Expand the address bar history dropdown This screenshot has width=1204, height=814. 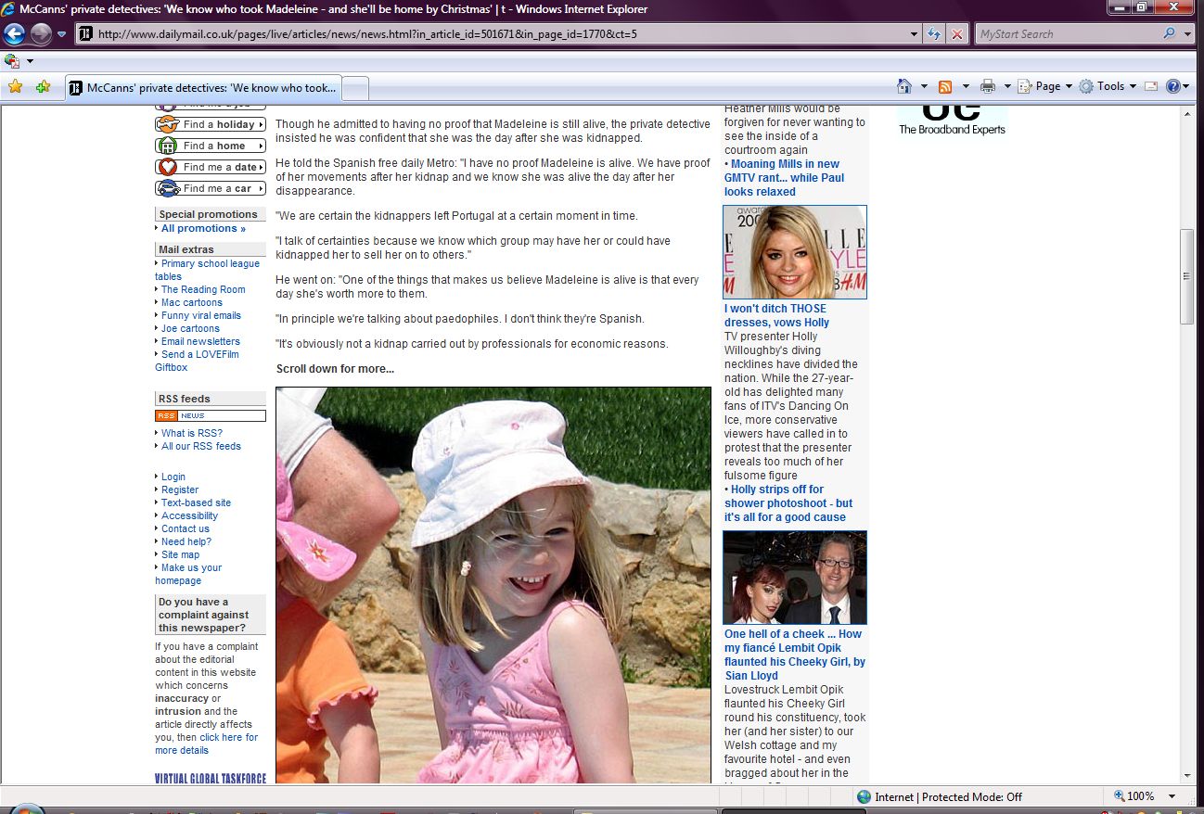[x=915, y=34]
